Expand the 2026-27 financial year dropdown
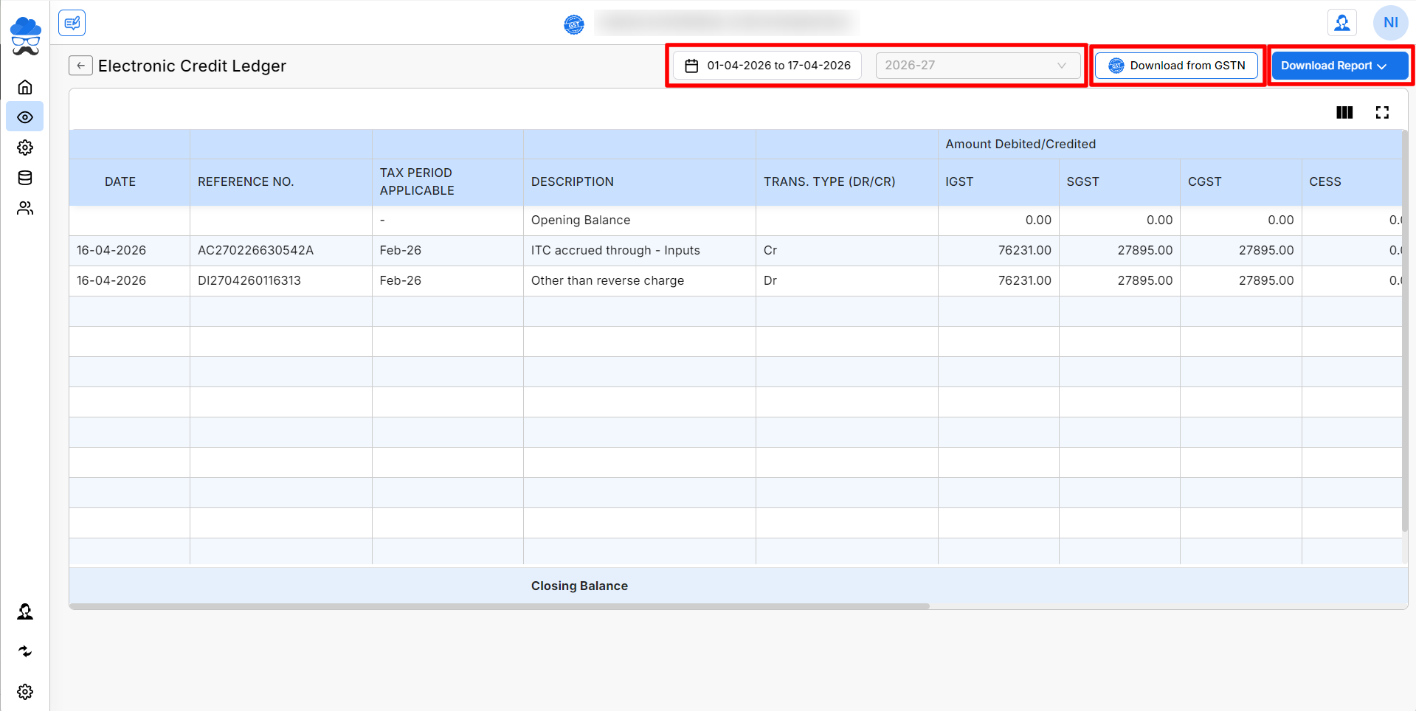 point(977,66)
